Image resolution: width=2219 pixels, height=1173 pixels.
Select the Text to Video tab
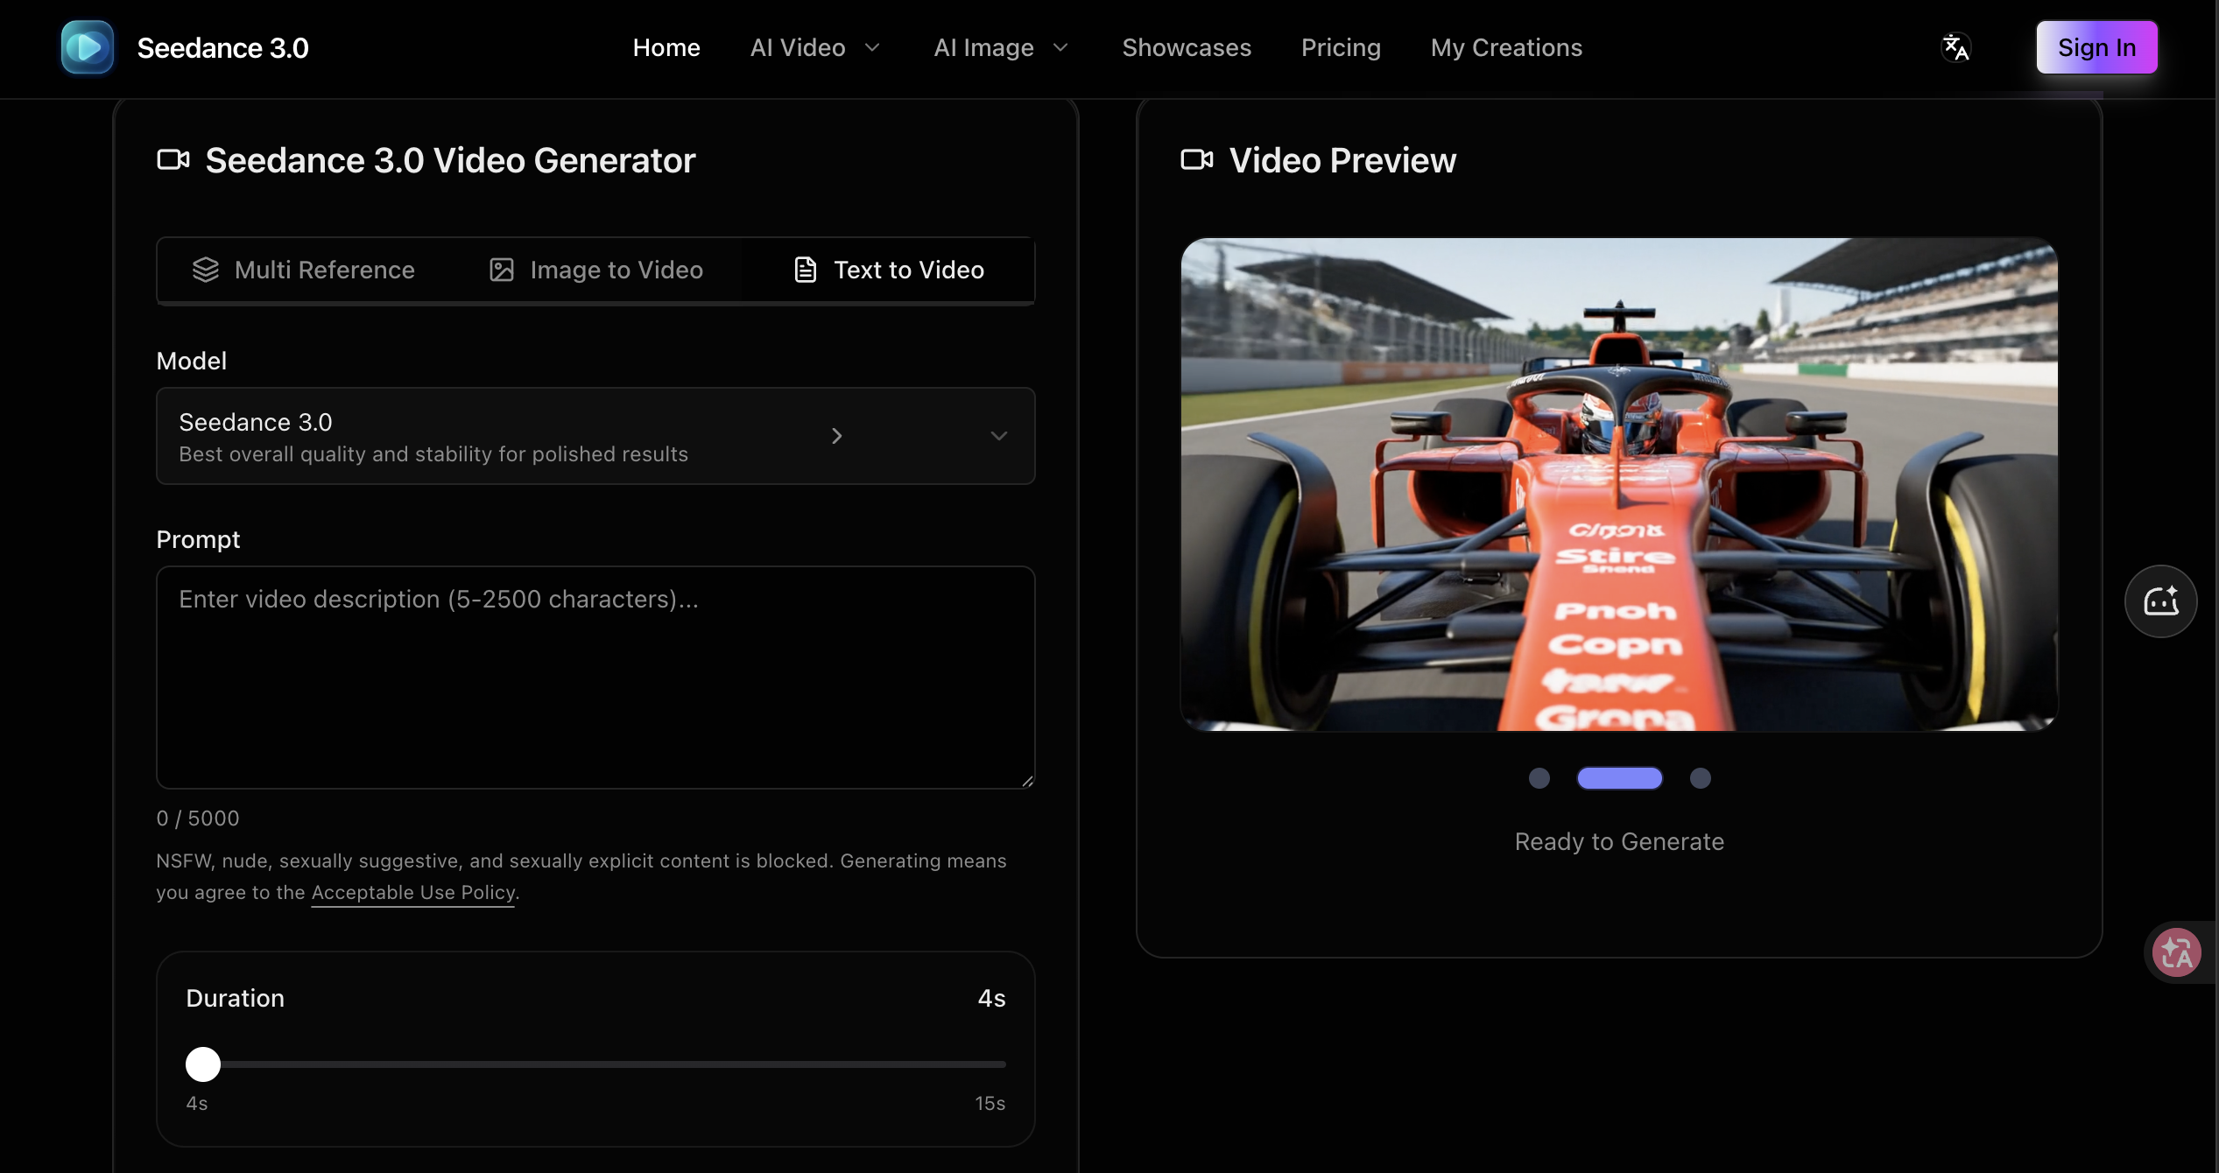pos(888,270)
